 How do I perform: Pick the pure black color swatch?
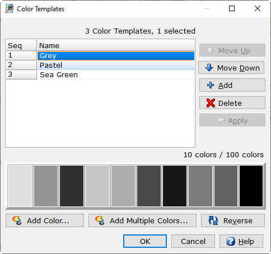coord(251,186)
